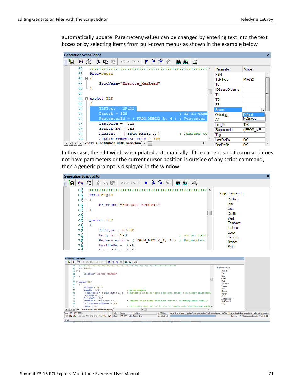Choose Default in the Snoop dropdown list
Screen dimensions: 300x389
tap(253, 115)
